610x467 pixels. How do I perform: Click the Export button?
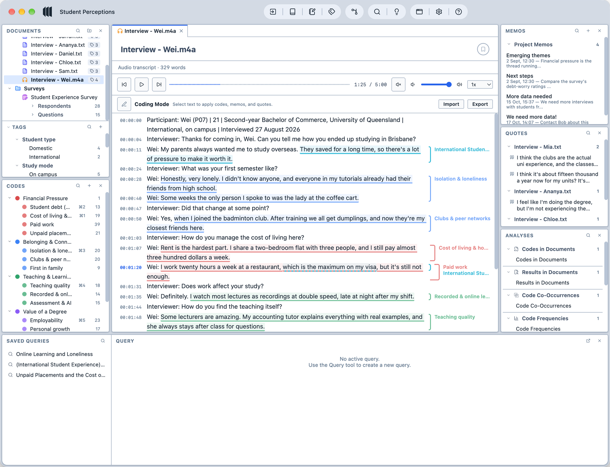pos(480,104)
